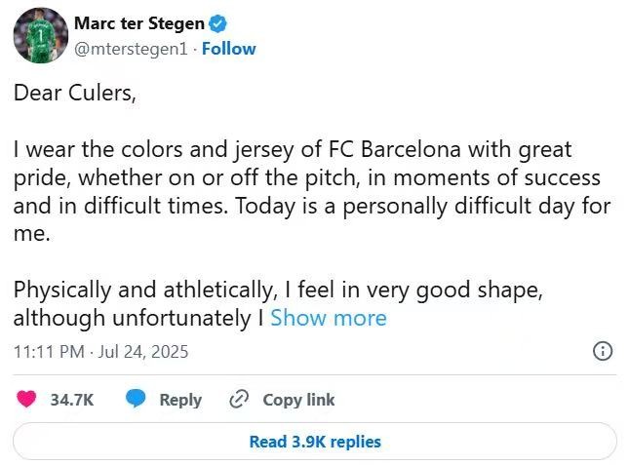Screen dimensions: 629x465
Task: Click the pink heart like icon
Action: coord(27,399)
